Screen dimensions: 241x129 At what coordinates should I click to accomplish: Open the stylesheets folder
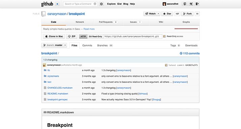(x=53, y=76)
